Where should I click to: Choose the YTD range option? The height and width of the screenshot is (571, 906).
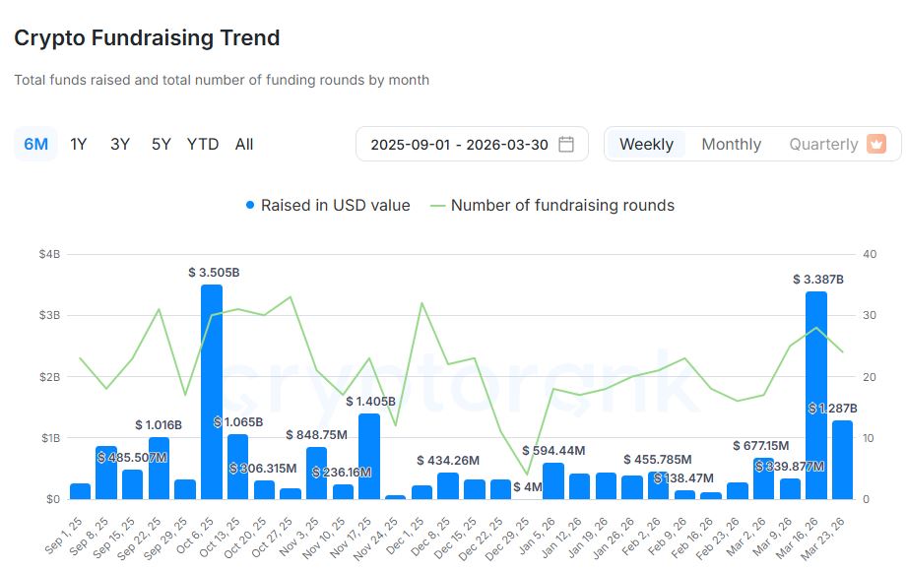coord(203,144)
